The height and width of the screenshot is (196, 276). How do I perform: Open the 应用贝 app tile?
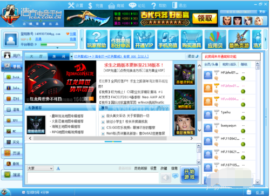[x=216, y=39]
